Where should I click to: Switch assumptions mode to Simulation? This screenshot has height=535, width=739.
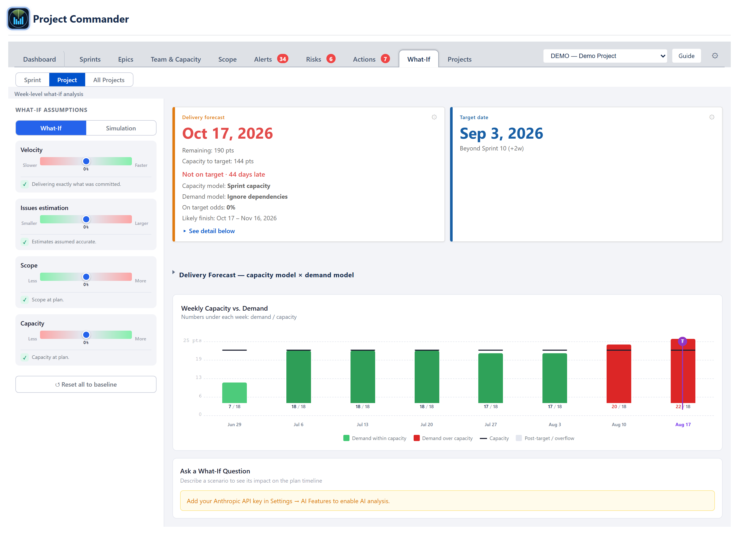(x=121, y=128)
